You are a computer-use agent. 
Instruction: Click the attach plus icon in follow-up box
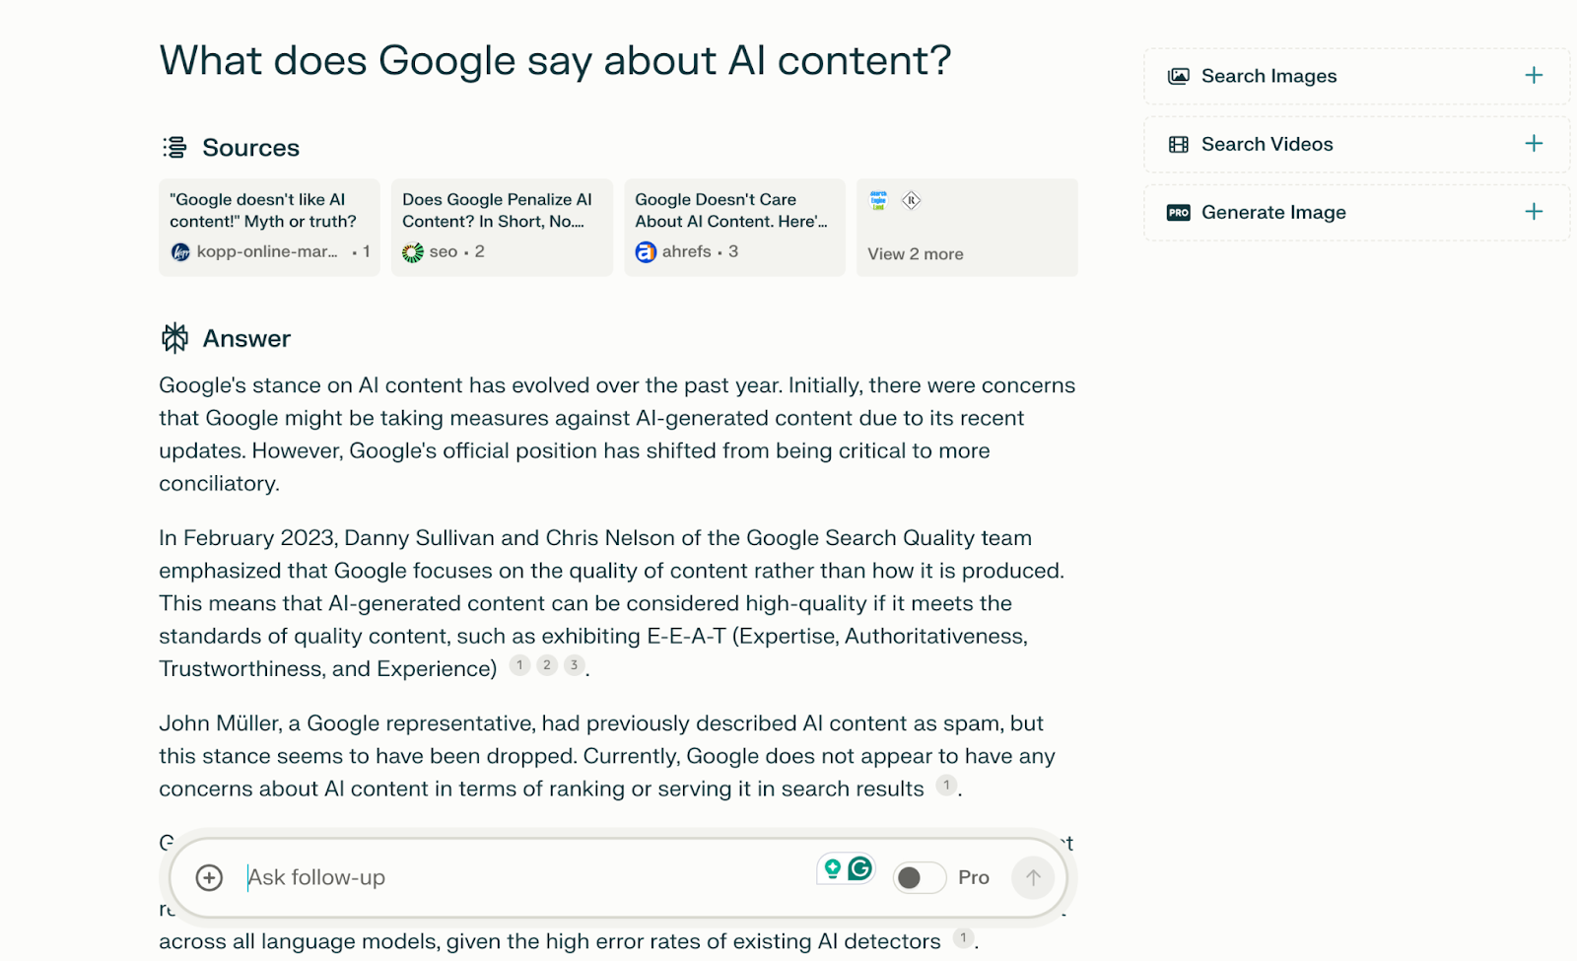click(x=209, y=877)
